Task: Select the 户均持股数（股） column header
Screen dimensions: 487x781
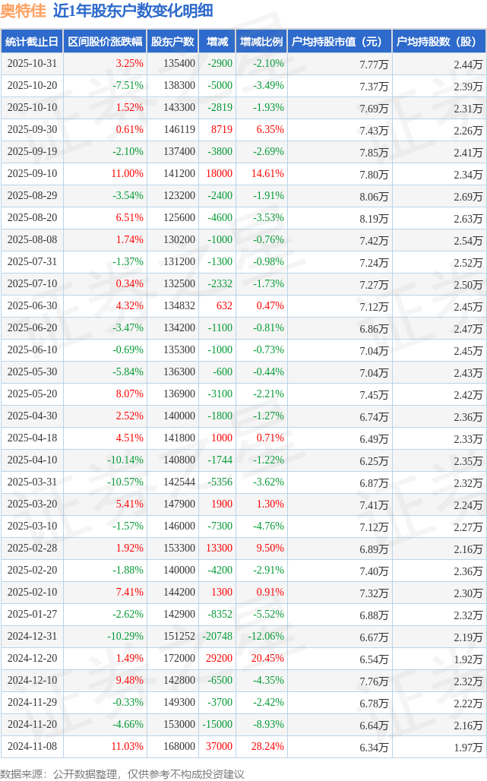Action: (x=440, y=42)
